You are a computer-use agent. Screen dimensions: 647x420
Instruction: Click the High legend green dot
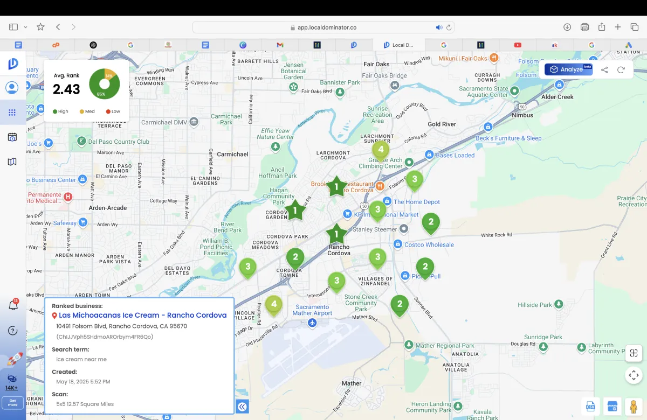tap(55, 111)
